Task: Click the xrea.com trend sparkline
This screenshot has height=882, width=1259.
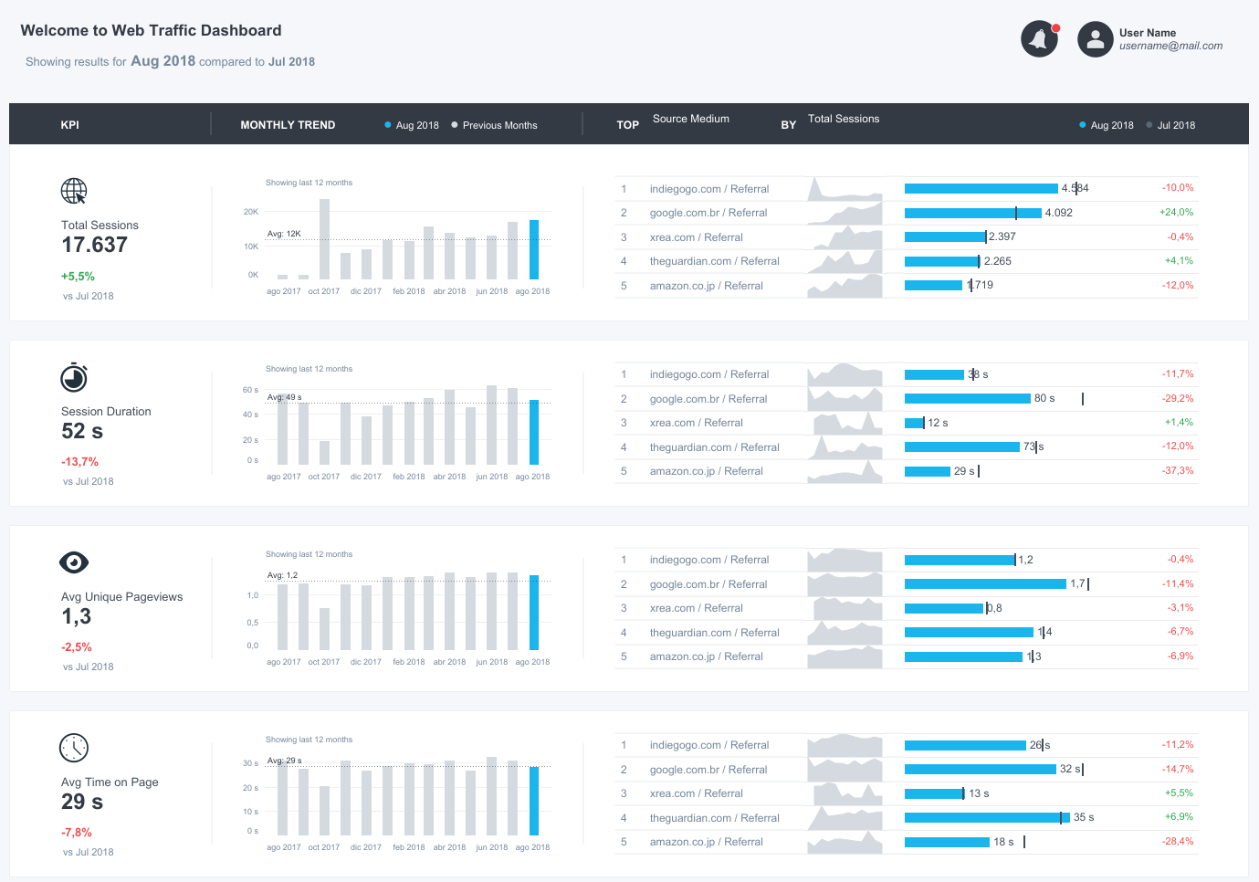Action: (845, 236)
